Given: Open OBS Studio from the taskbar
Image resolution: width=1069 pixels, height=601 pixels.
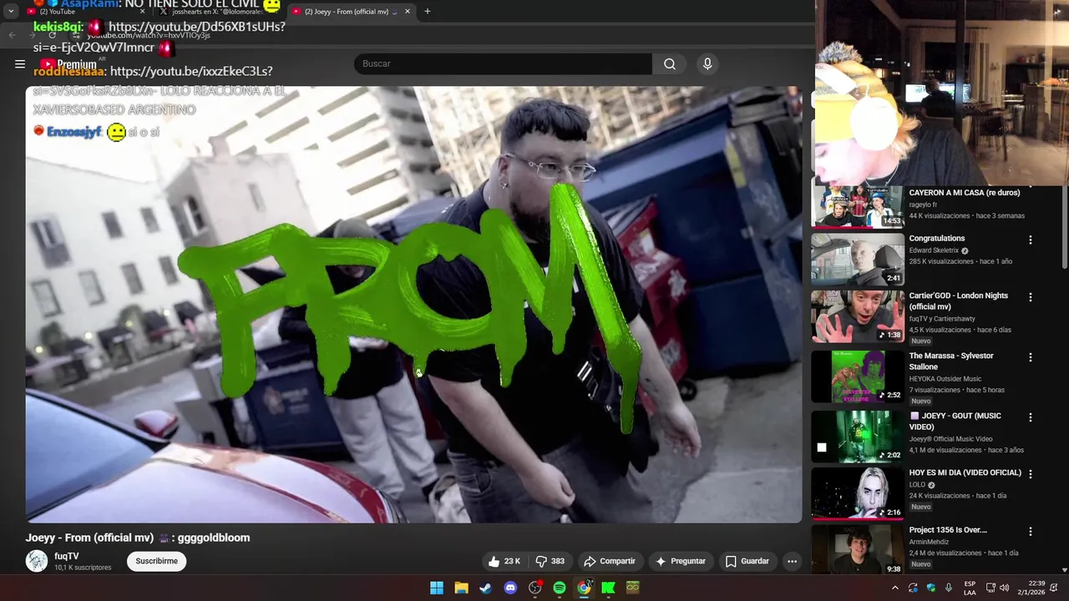Looking at the screenshot, I should click(535, 588).
